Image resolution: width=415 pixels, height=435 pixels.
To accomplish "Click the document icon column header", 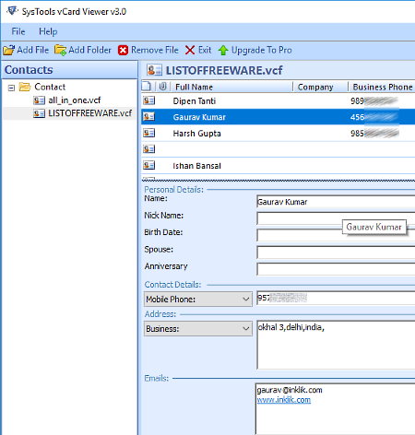I will tap(147, 87).
